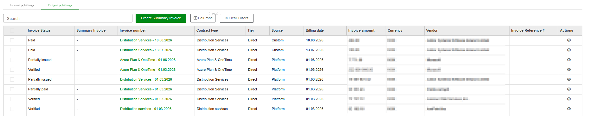Click 'Custom' source in the 13.07.2026 row
Viewport: 590px width, 116px height.
pos(278,50)
